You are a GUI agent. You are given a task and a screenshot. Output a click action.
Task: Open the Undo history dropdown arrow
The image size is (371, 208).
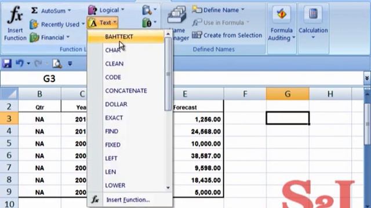(28, 63)
